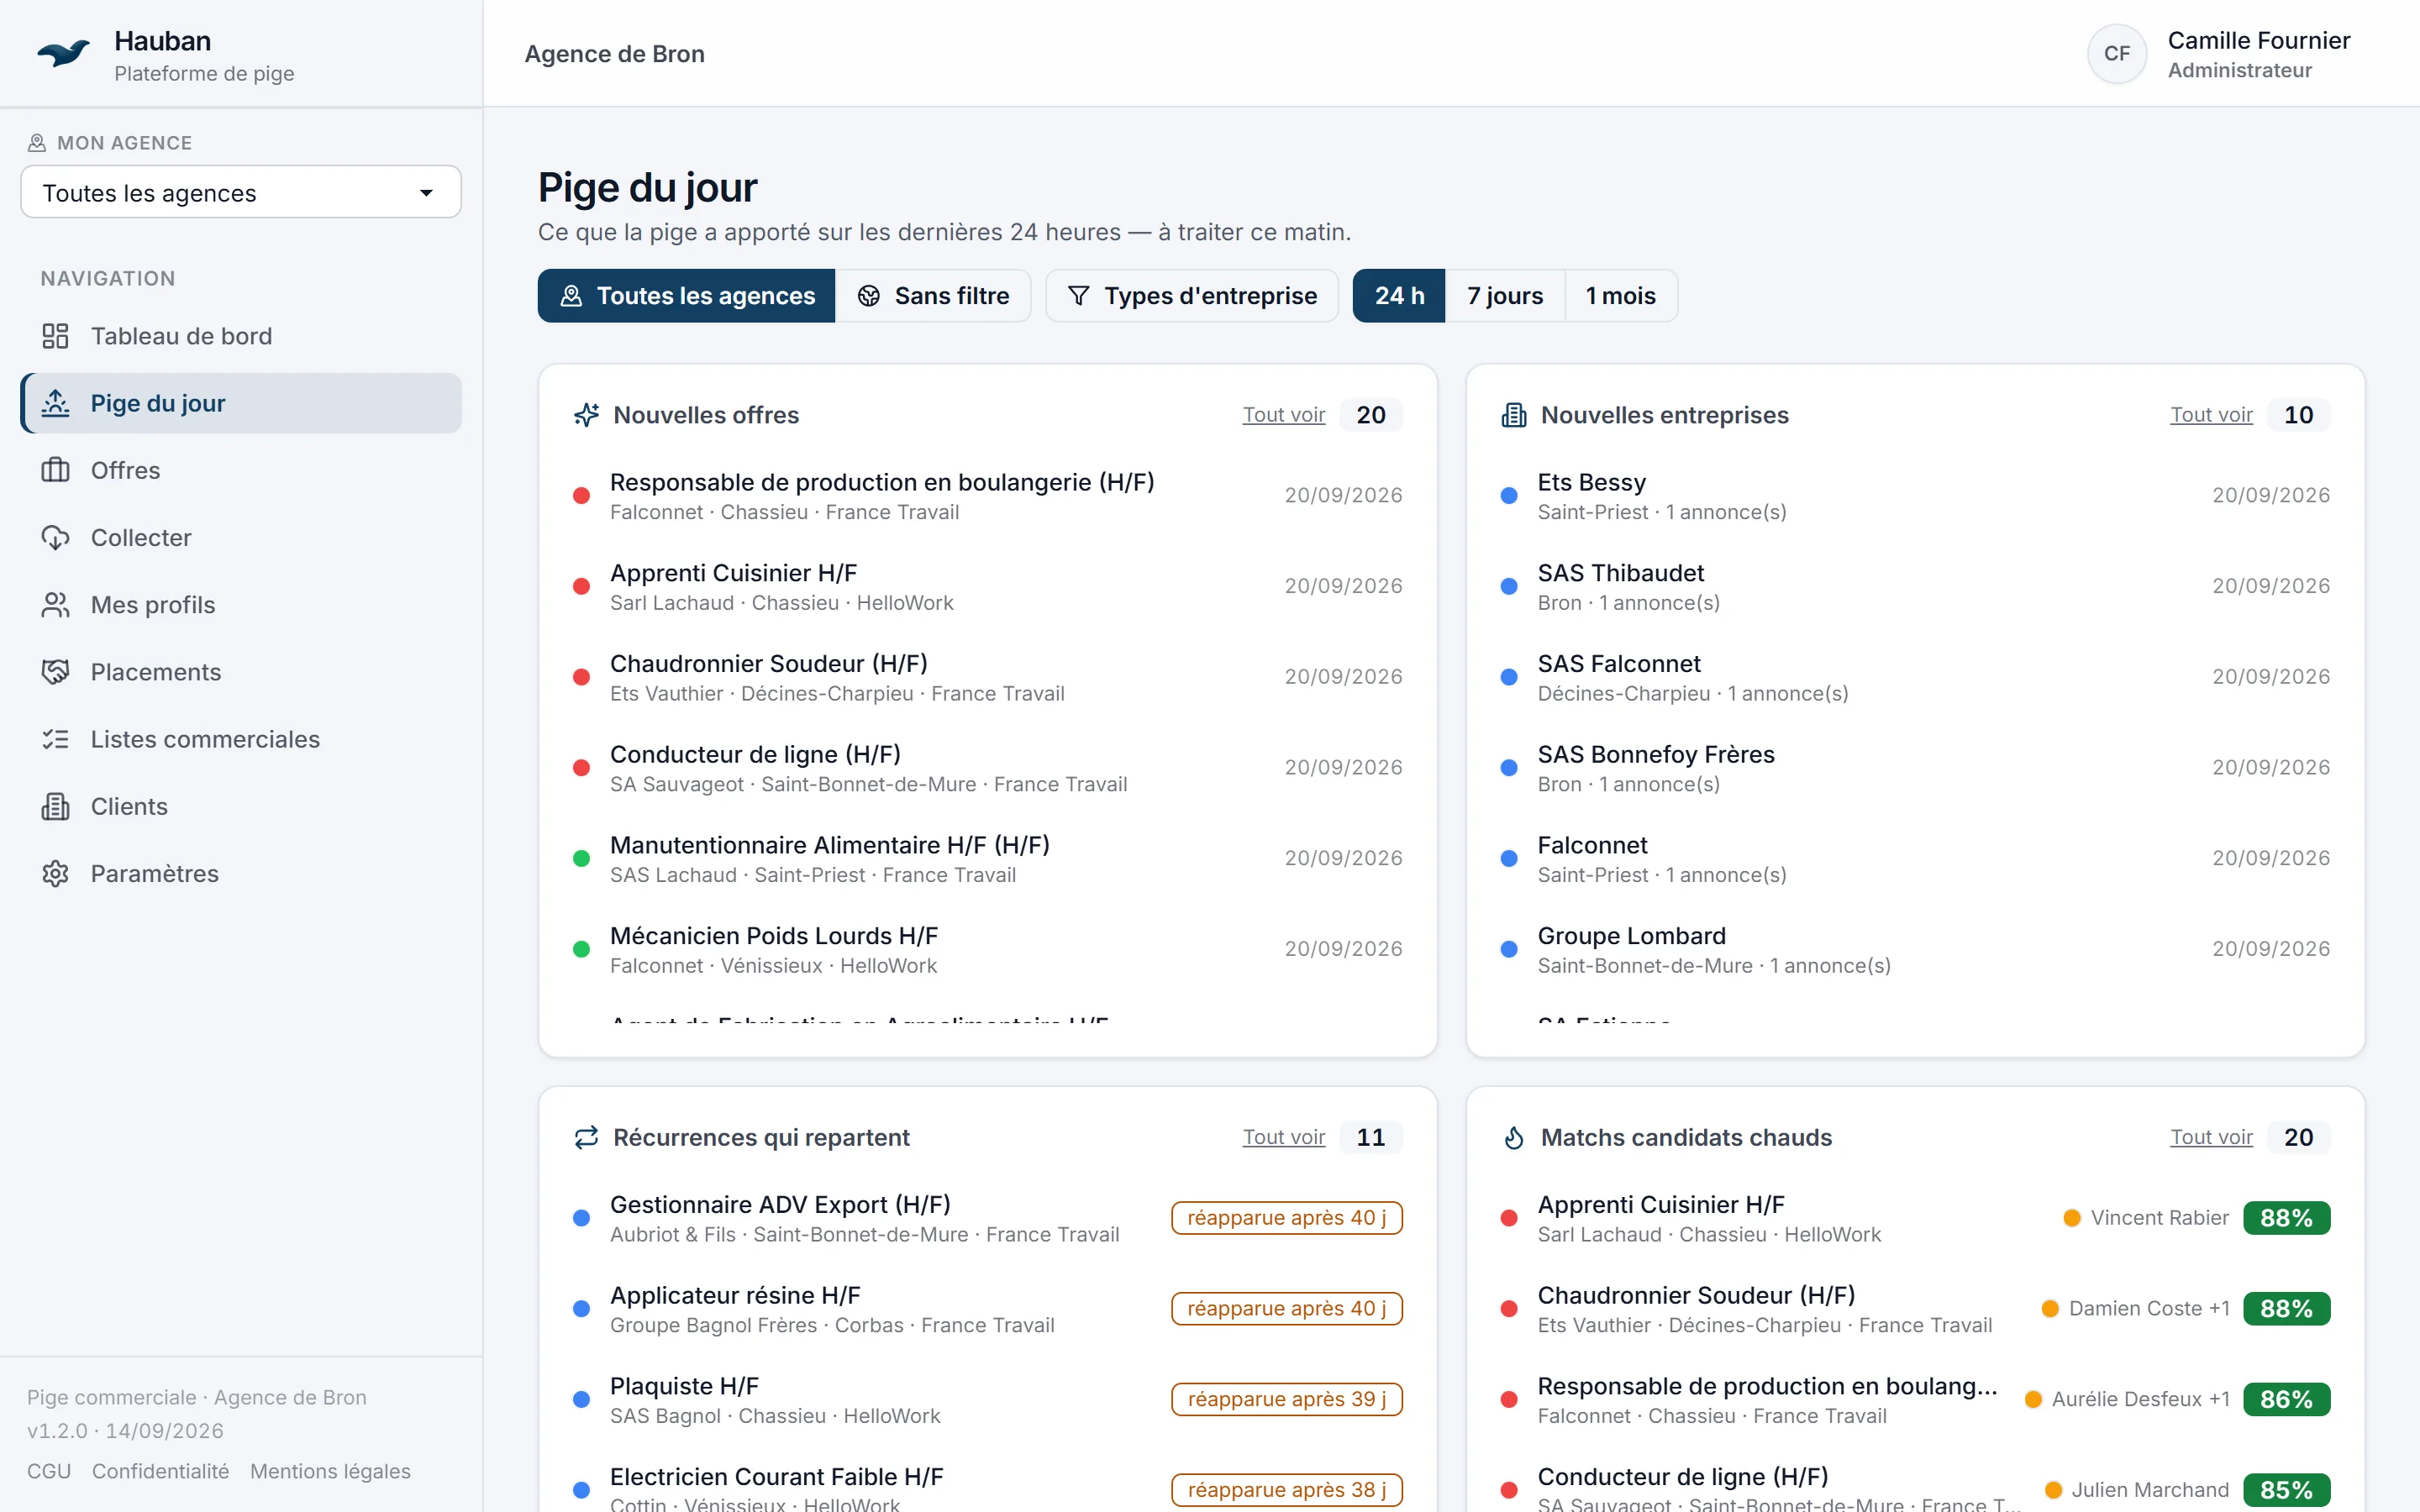Open Gestionnaire ADV Export recurrence
The height and width of the screenshot is (1512, 2420).
(987, 1218)
